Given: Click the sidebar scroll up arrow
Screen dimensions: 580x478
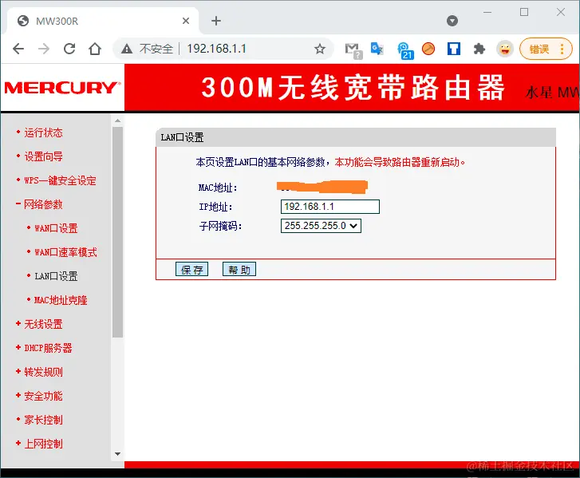Looking at the screenshot, I should click(117, 120).
